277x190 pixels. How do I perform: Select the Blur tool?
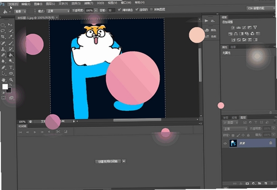click(x=3, y=61)
